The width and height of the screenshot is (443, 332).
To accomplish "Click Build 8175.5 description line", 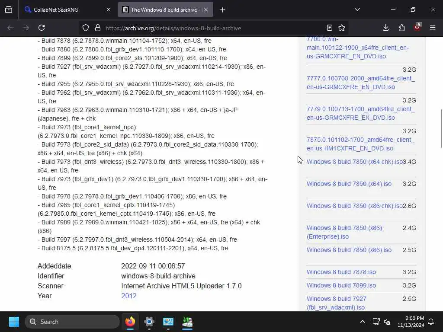I will [x=133, y=248].
